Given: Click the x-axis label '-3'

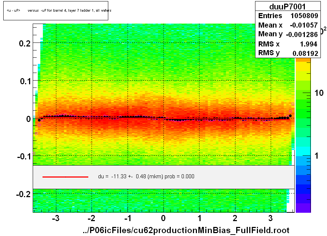Looking at the screenshot, I should [x=56, y=218].
